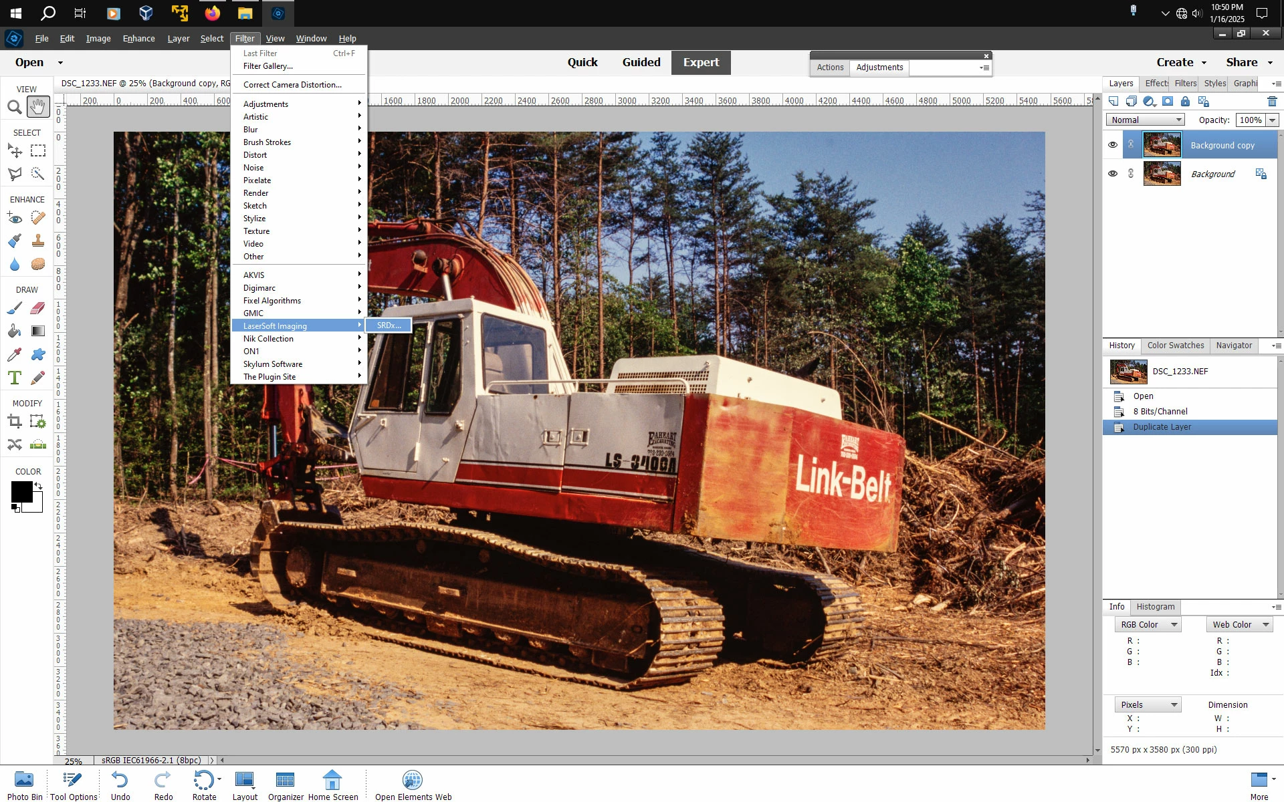Open the Create menu button
The width and height of the screenshot is (1284, 802).
tap(1181, 62)
